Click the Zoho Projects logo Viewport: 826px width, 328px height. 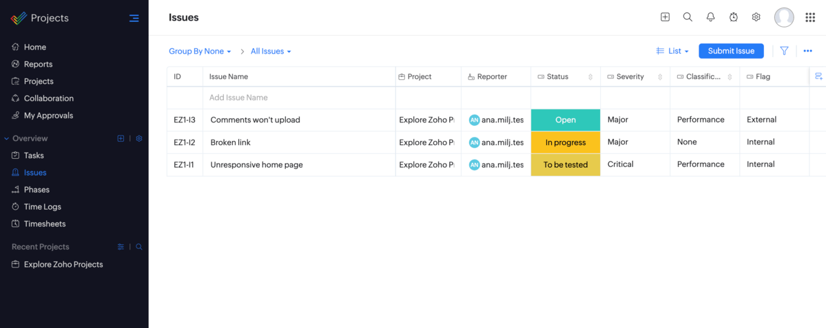point(19,19)
